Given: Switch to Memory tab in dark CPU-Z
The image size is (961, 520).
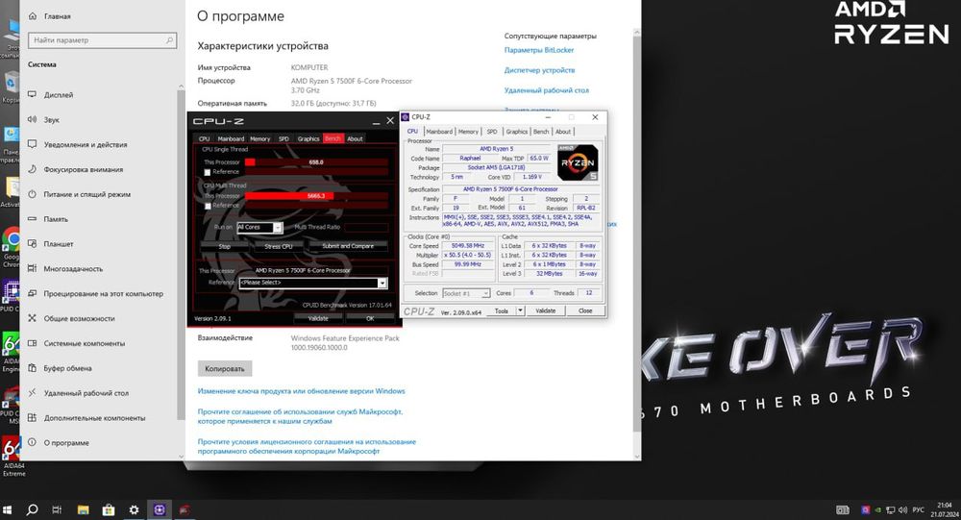Looking at the screenshot, I should pos(259,138).
